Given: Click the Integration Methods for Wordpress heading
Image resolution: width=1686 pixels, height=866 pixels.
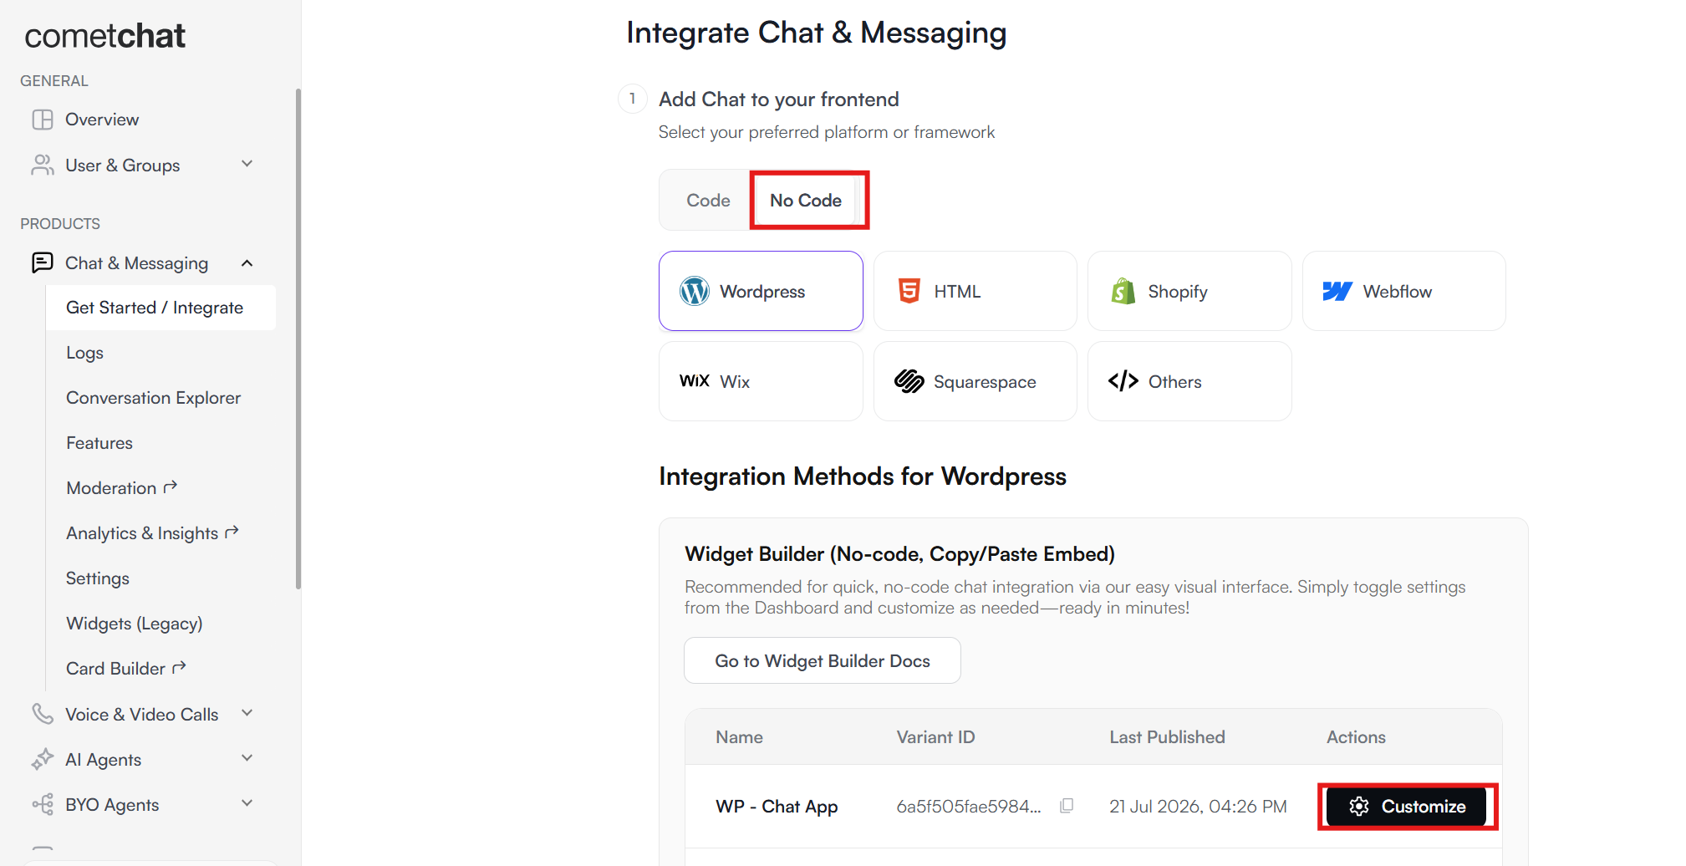Looking at the screenshot, I should point(863,476).
